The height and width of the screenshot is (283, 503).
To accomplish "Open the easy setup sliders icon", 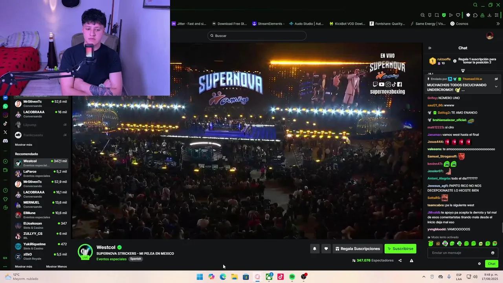I will coord(497,15).
